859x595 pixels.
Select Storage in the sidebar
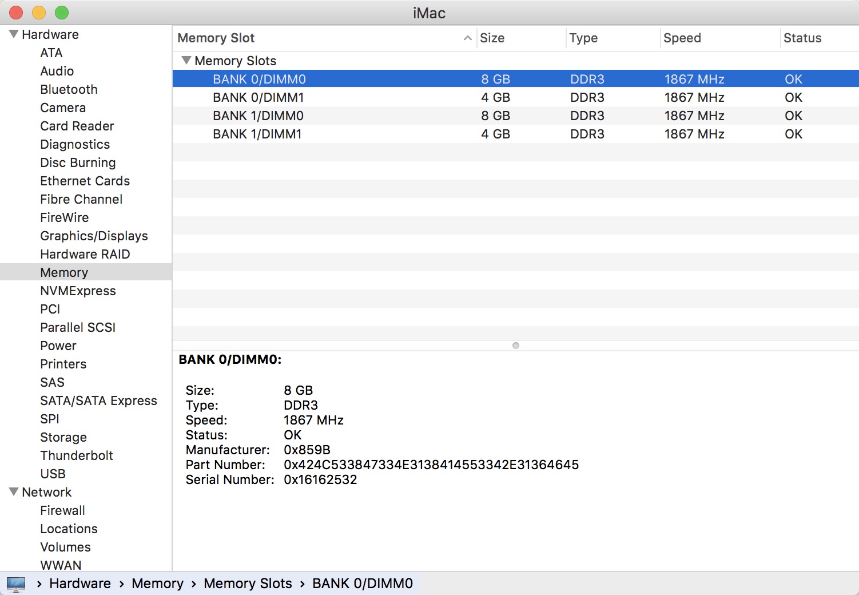[x=63, y=437]
